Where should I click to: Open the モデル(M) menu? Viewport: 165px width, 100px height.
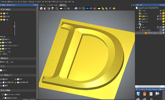[x=24, y=2]
